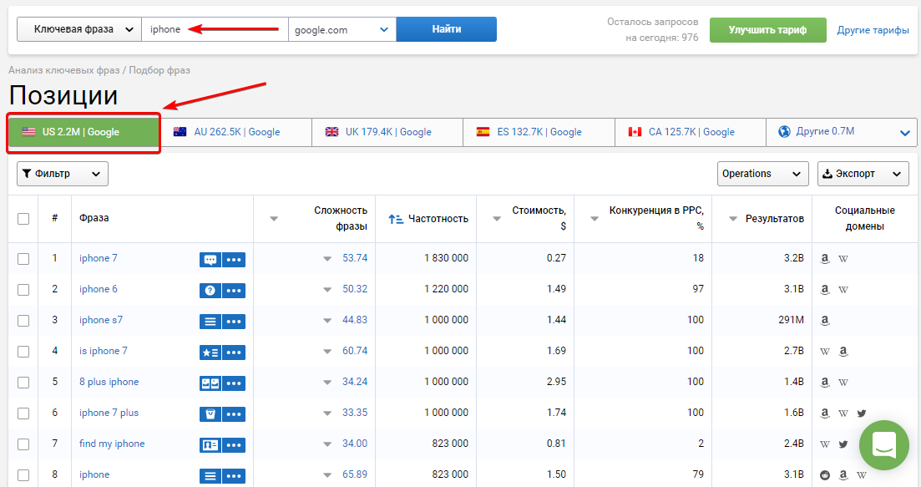
Task: Switch to UK 179.4K Google tab
Action: pos(387,132)
